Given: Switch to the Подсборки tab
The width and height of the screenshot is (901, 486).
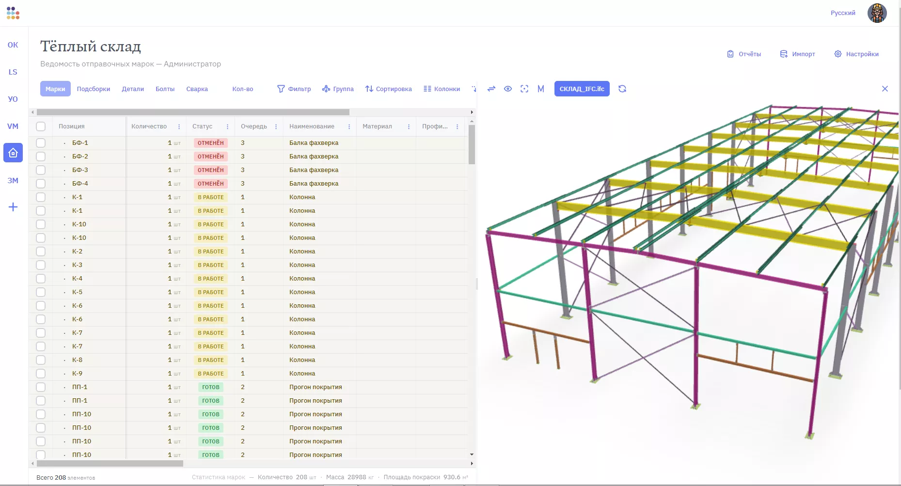Looking at the screenshot, I should (x=94, y=89).
